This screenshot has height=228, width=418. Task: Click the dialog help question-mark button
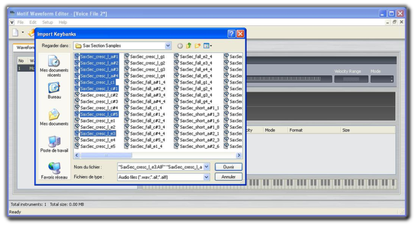pos(231,34)
